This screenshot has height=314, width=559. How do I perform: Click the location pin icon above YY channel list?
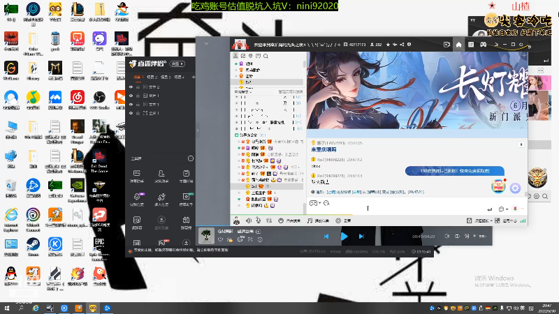click(251, 56)
